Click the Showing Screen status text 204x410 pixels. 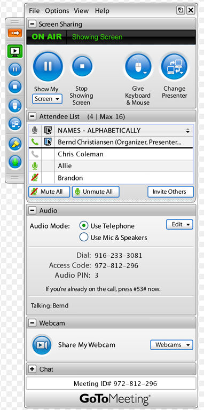(x=97, y=37)
